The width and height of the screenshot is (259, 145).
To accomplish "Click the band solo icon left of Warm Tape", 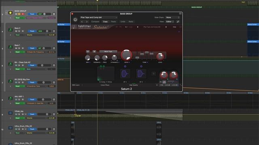I will (94, 52).
